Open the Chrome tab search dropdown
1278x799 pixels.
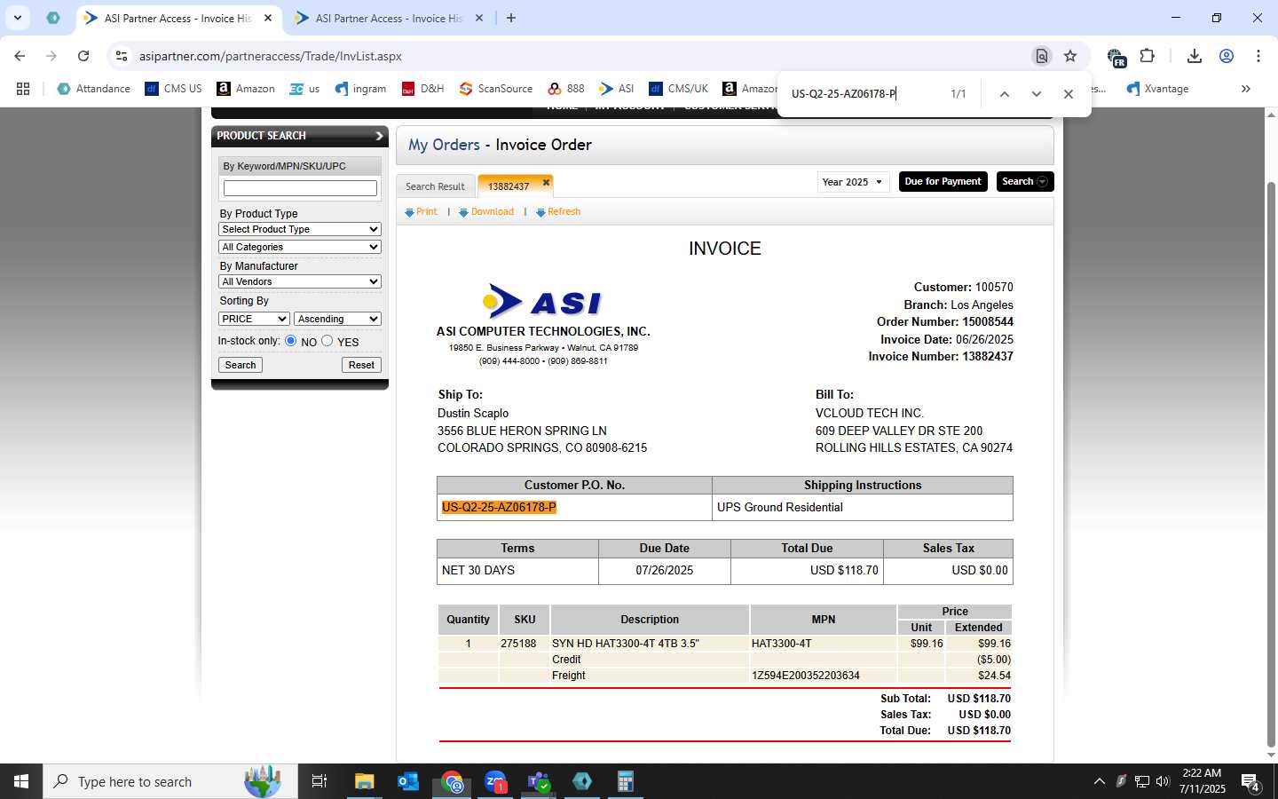coord(17,18)
